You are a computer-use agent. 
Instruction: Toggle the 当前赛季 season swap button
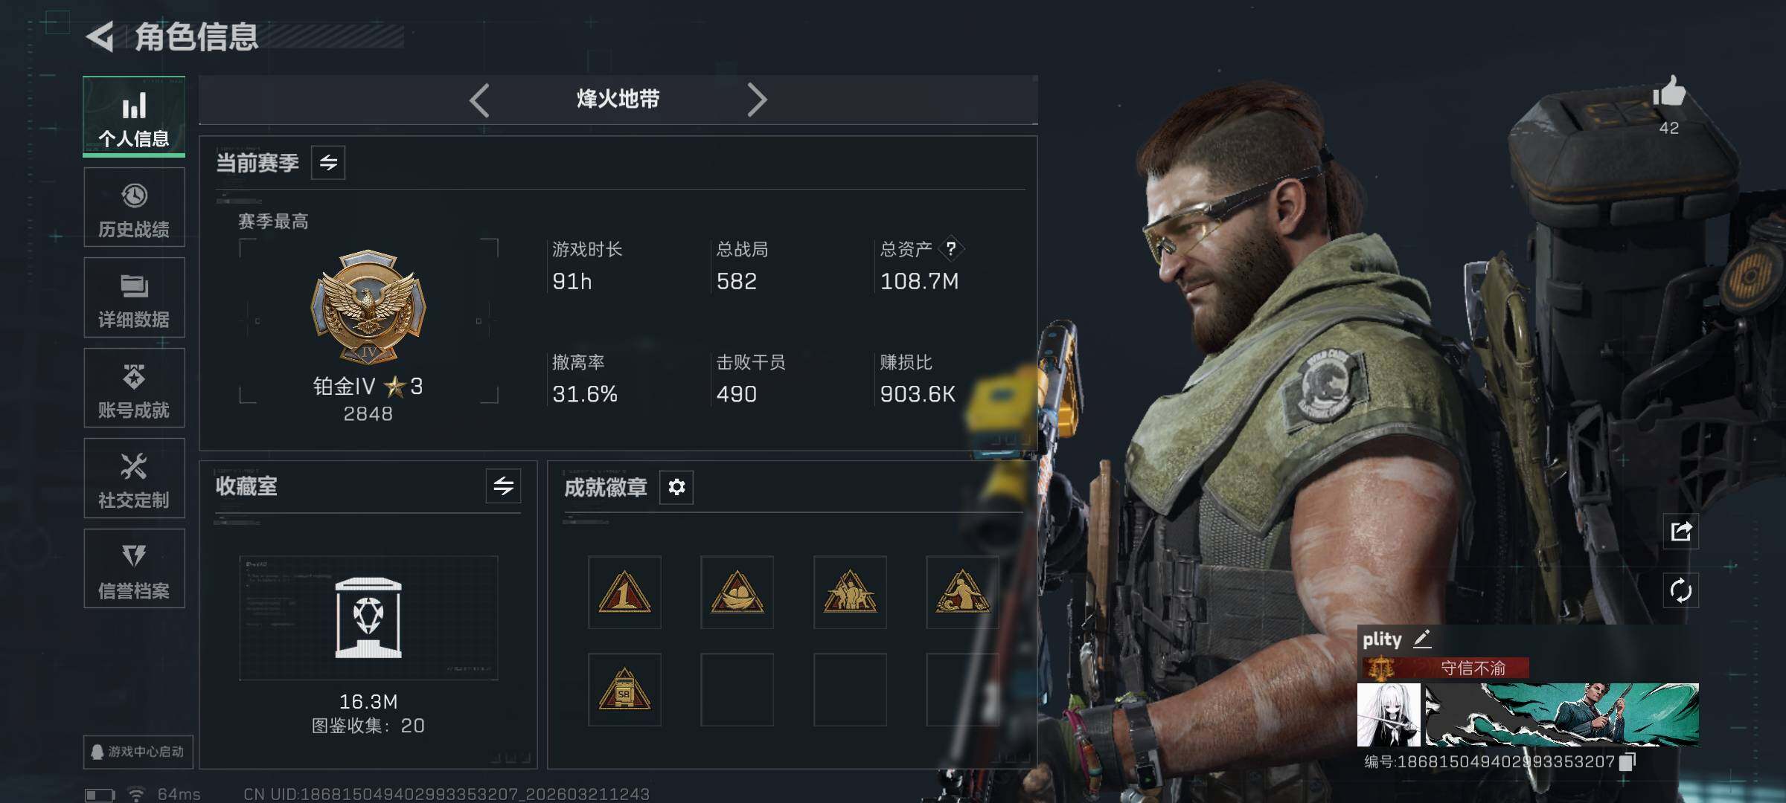328,162
